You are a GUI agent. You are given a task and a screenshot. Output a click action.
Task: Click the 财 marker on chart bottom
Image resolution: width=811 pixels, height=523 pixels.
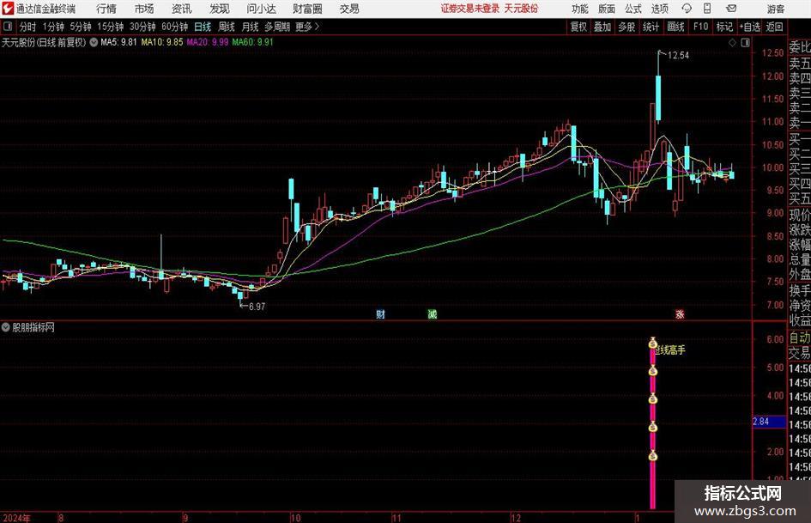(x=381, y=313)
